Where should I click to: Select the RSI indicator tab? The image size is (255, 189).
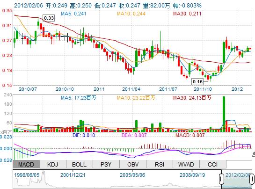pyautogui.click(x=160, y=164)
